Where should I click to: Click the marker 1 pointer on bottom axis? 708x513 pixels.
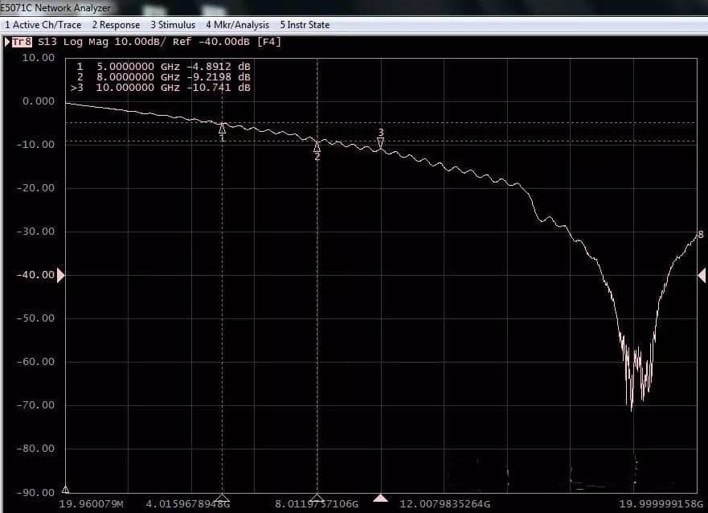pos(223,498)
